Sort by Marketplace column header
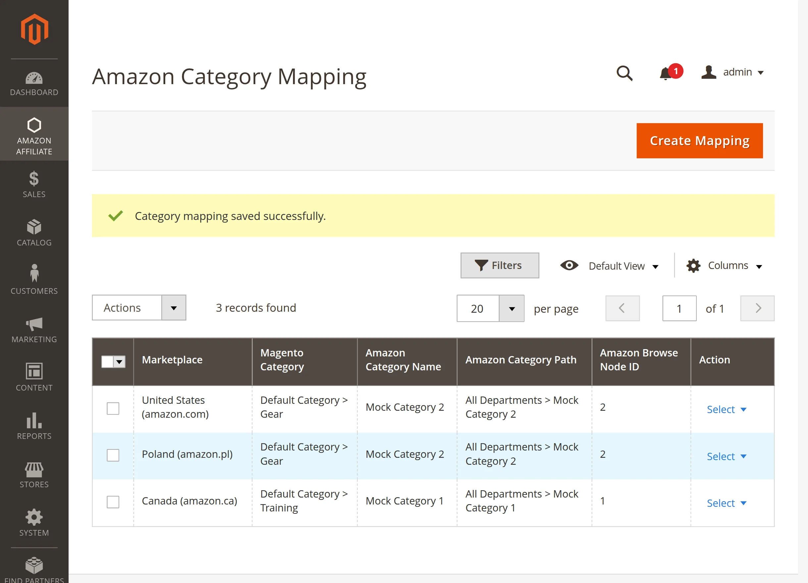 [193, 362]
